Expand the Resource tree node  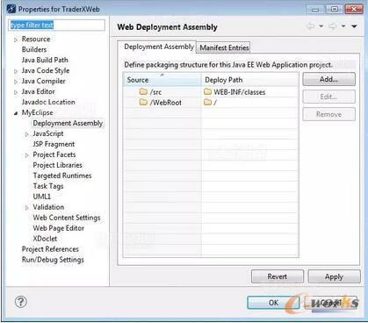click(x=16, y=39)
